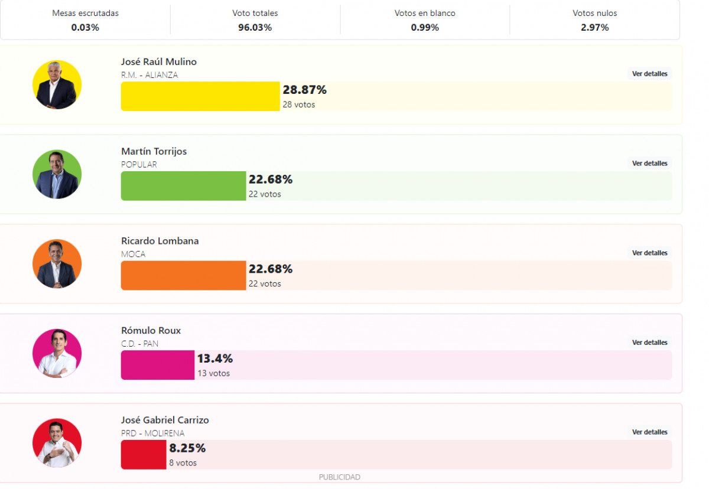Open Ver detalles for Ricardo Lombana
Screen dimensions: 709x489
click(649, 253)
